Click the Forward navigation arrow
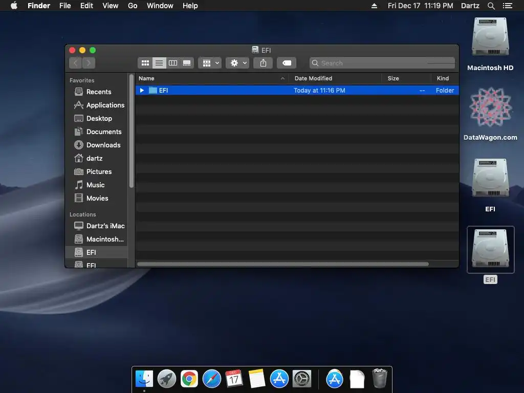Image resolution: width=524 pixels, height=393 pixels. (89, 63)
